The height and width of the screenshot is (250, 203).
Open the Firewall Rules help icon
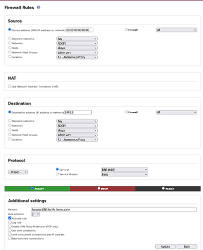coord(38,7)
